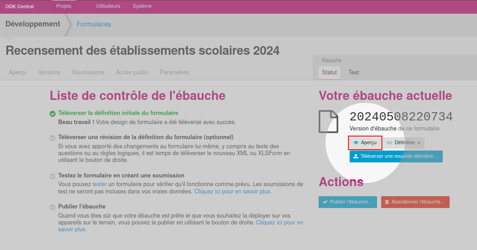Expand the Définition dropdown
477x250 pixels.
click(x=404, y=143)
